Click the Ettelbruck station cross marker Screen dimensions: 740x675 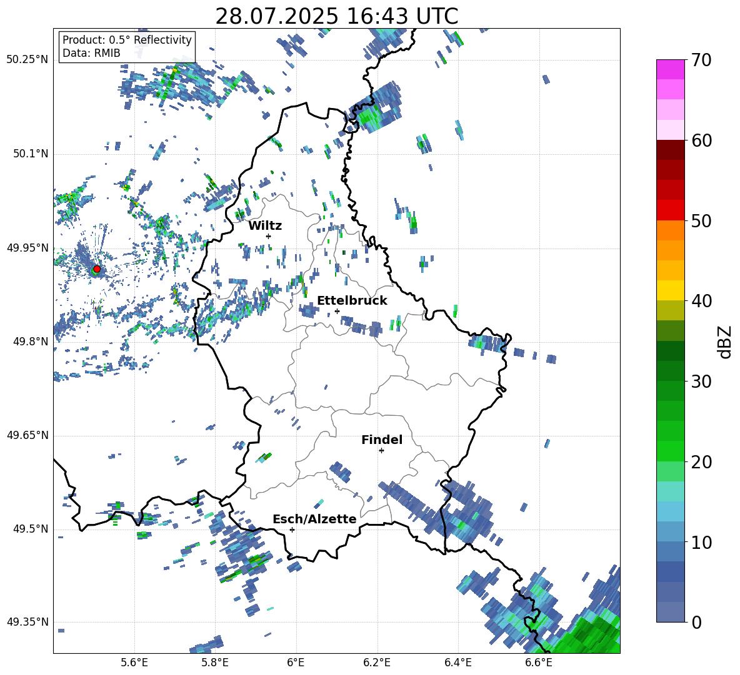coord(337,311)
